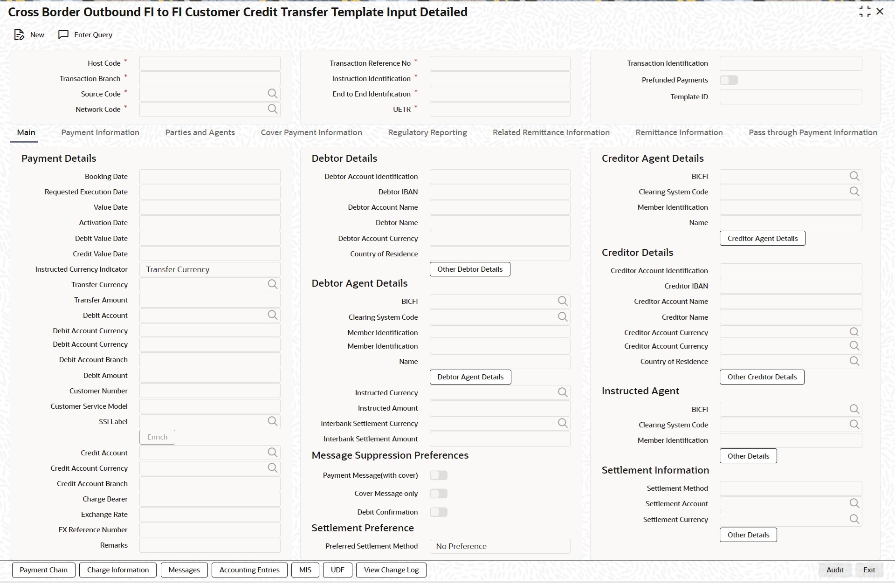Screen dimensions: 895x584
Task: Open the Charge Bearer dropdown field
Action: tap(210, 499)
